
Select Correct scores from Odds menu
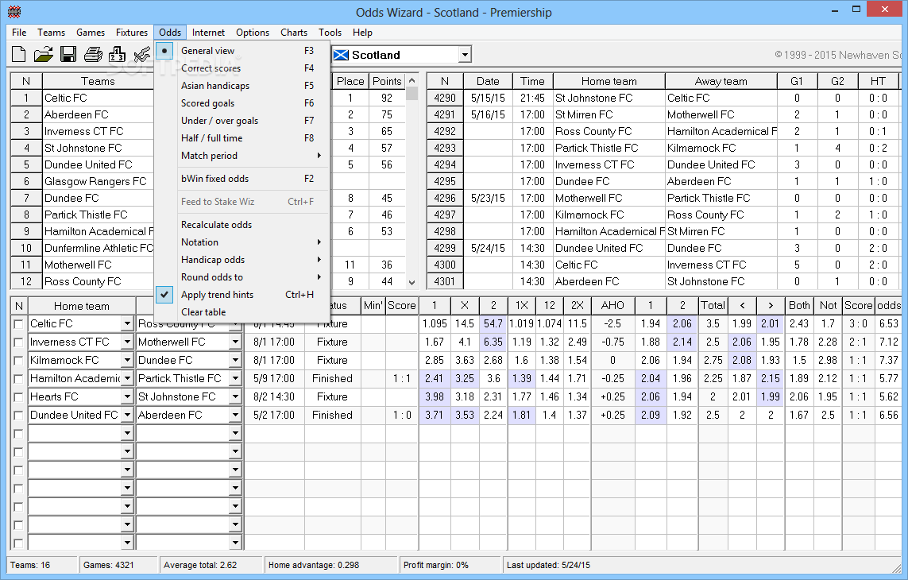242,68
